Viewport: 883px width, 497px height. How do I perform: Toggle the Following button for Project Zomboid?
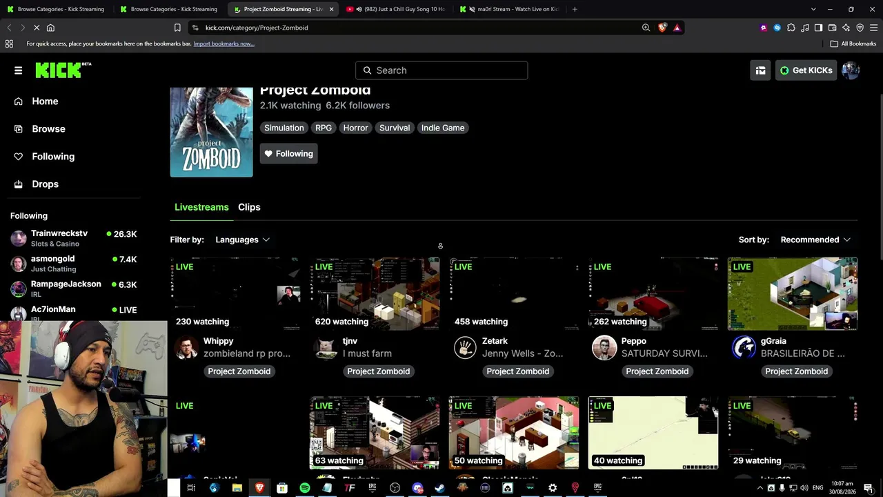coord(288,154)
